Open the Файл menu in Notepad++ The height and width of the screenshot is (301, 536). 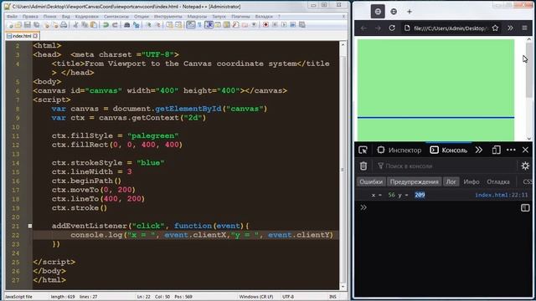coord(12,17)
